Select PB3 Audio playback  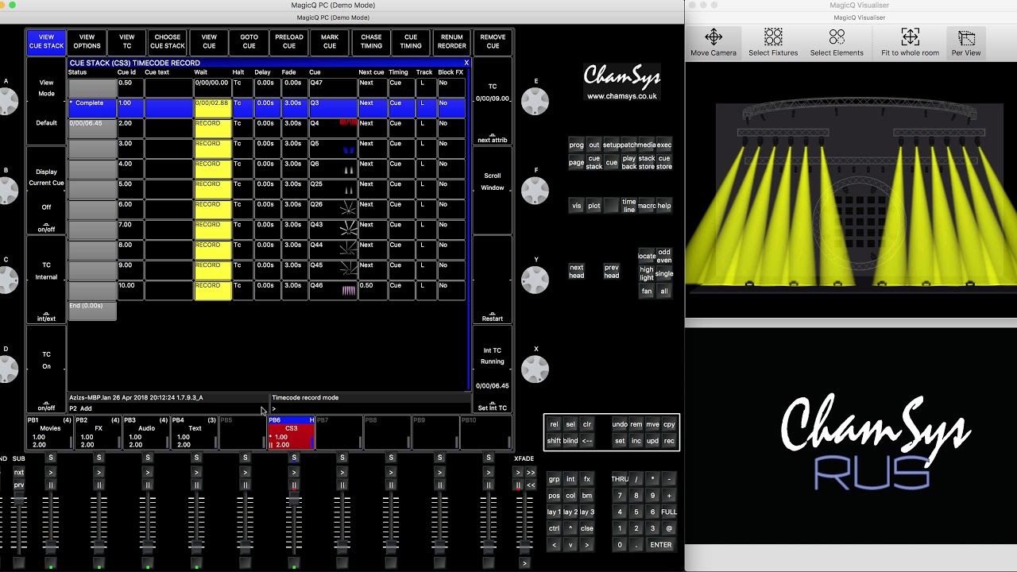(146, 432)
